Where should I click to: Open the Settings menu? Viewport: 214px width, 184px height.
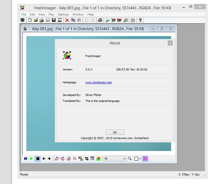tap(63, 14)
